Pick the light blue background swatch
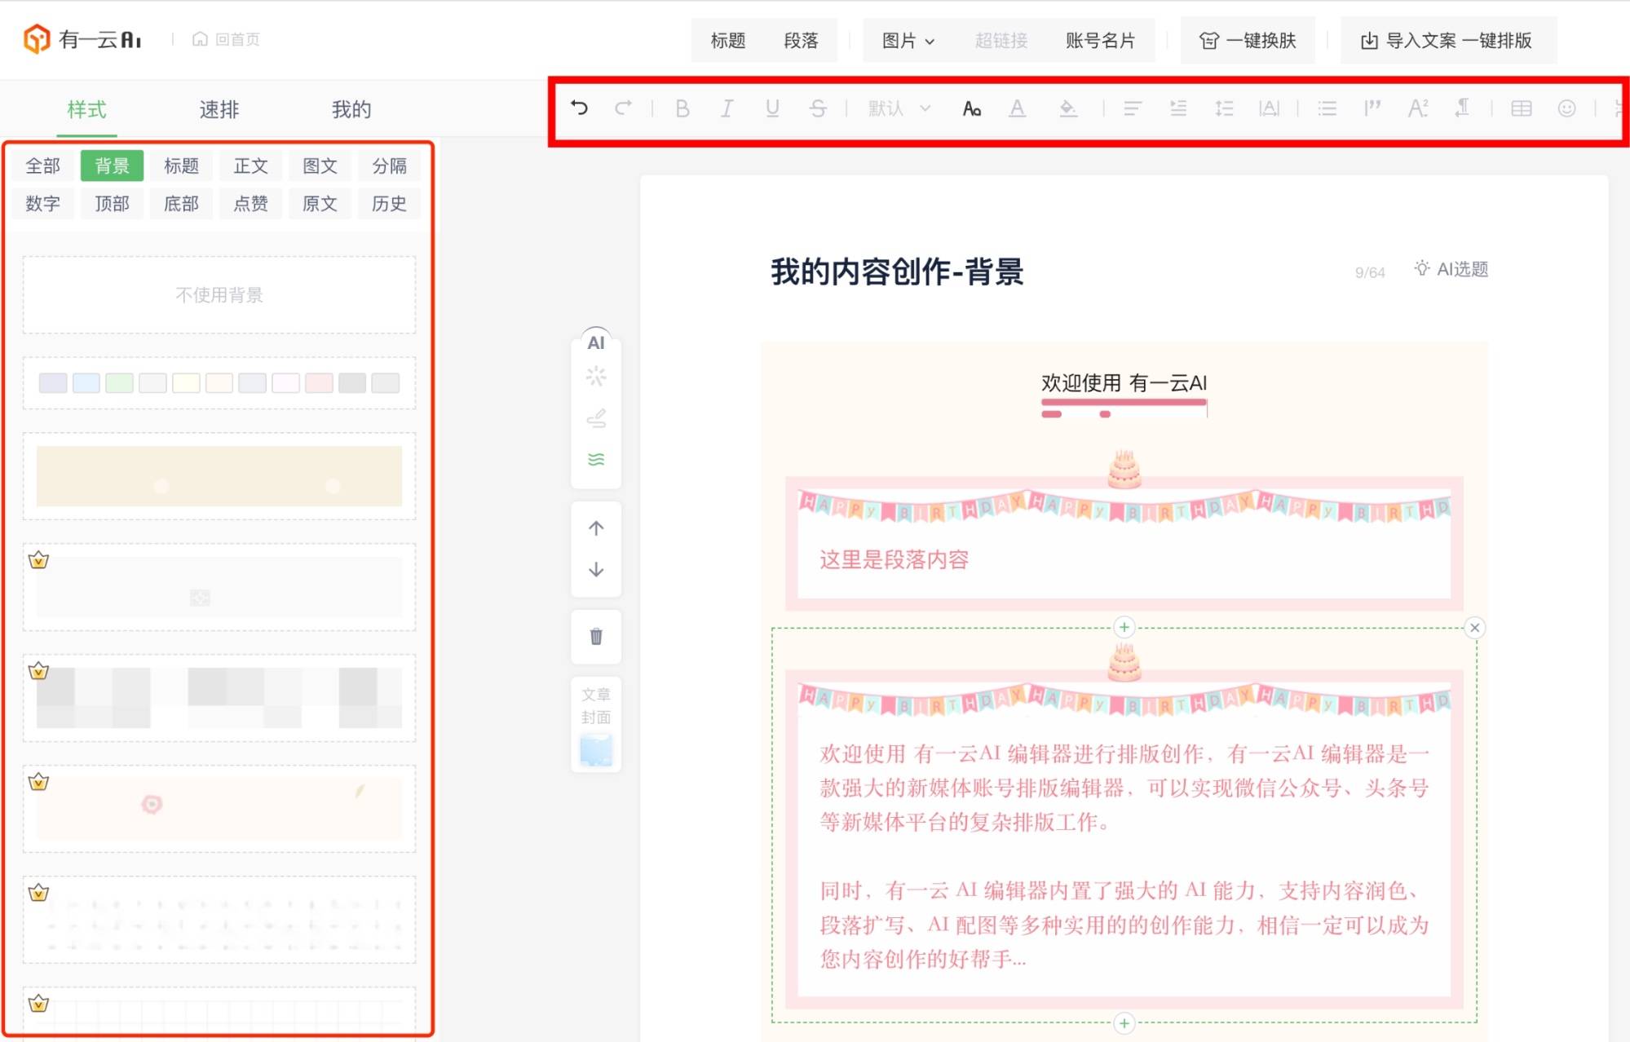The width and height of the screenshot is (1630, 1042). coord(86,382)
